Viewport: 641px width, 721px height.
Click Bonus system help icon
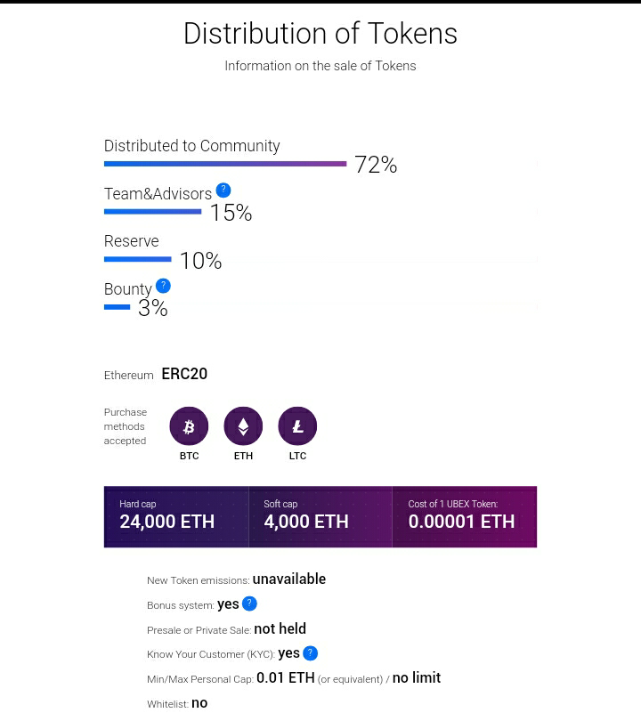tap(249, 604)
